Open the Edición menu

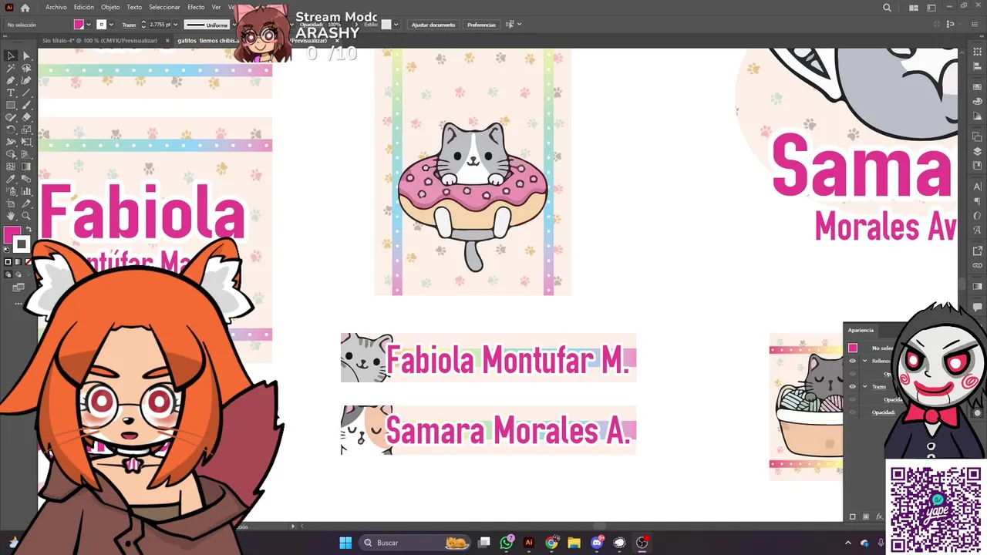point(84,8)
